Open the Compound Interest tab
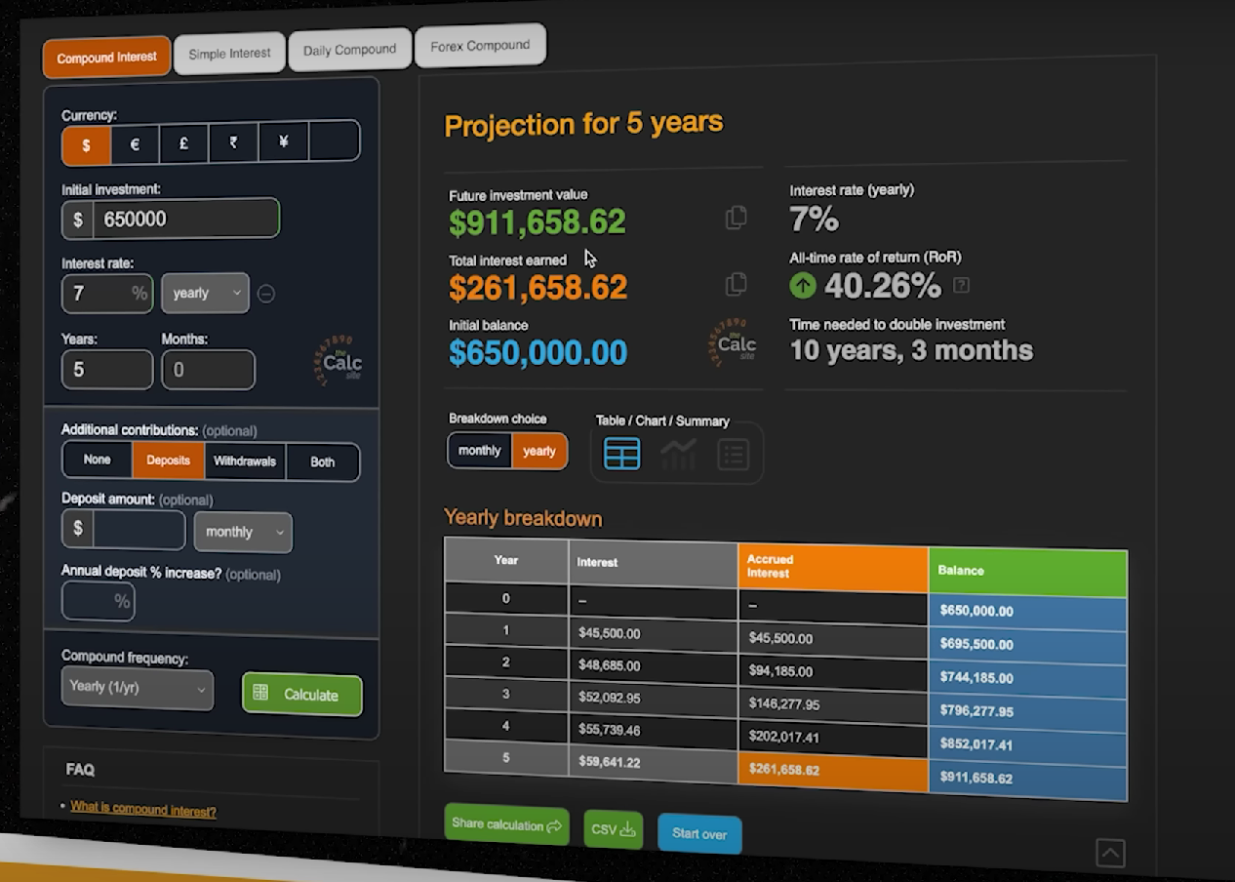1235x882 pixels. (106, 58)
